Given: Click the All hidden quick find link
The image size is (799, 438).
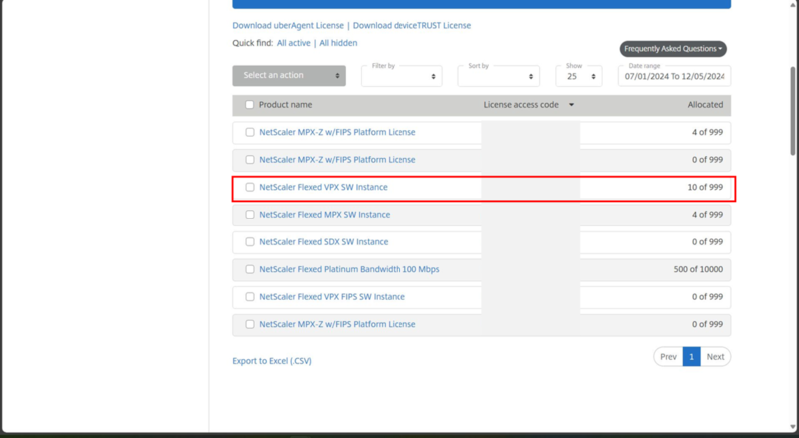Looking at the screenshot, I should [338, 43].
